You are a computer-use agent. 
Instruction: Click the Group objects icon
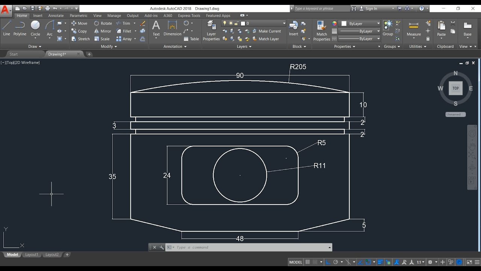388,28
